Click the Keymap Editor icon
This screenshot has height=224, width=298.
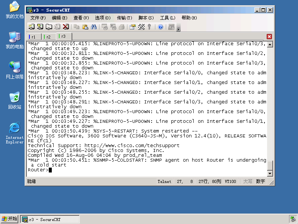[141, 27]
